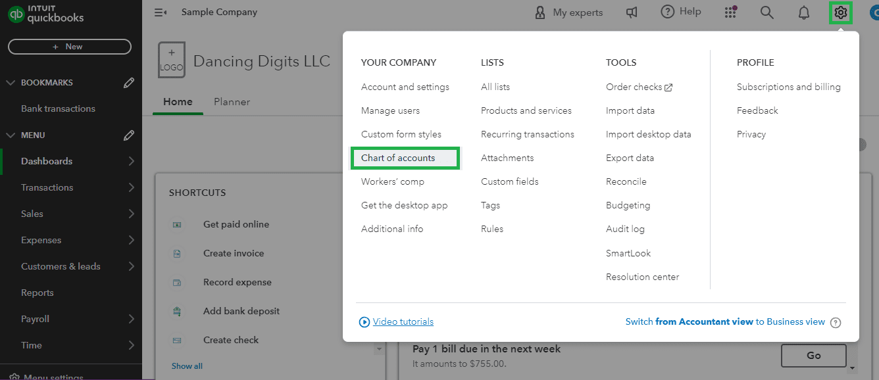Open the apps grid icon
This screenshot has width=879, height=380.
[730, 12]
